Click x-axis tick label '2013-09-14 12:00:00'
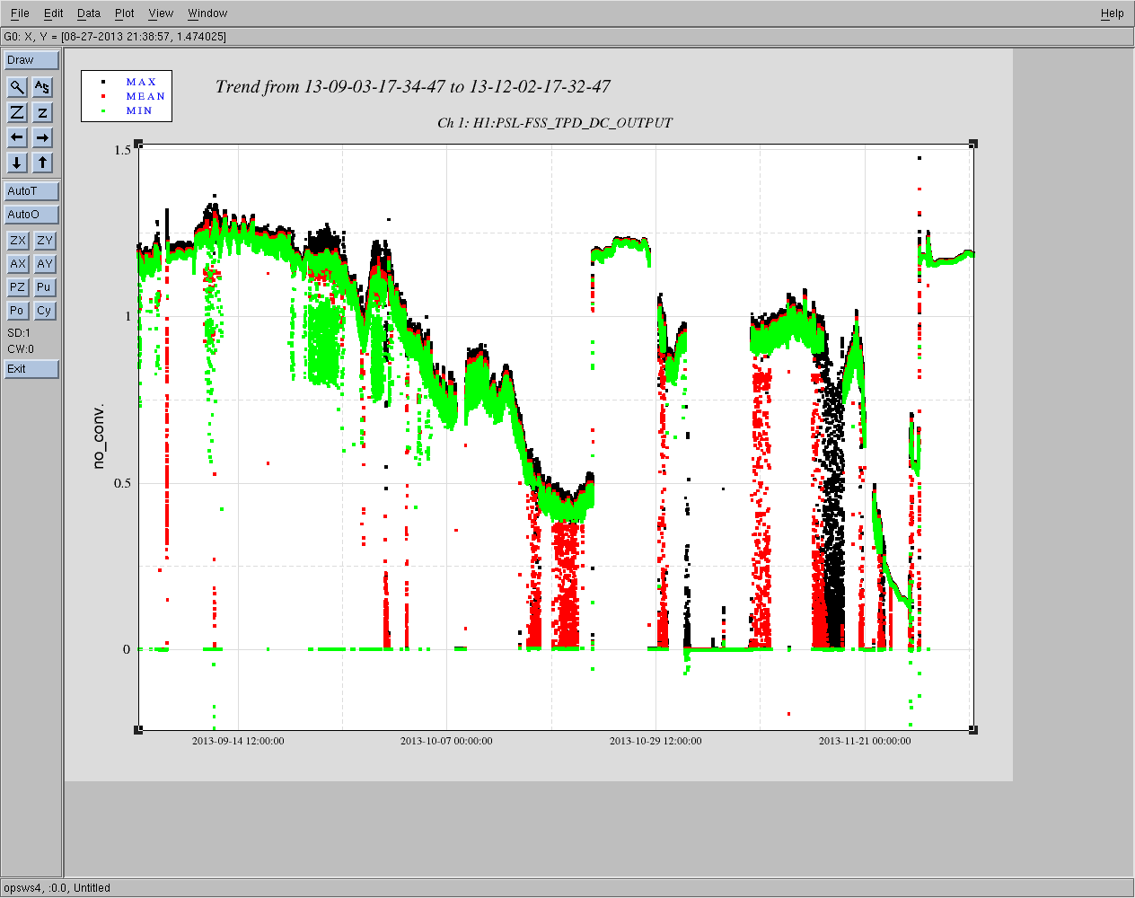 coord(238,741)
